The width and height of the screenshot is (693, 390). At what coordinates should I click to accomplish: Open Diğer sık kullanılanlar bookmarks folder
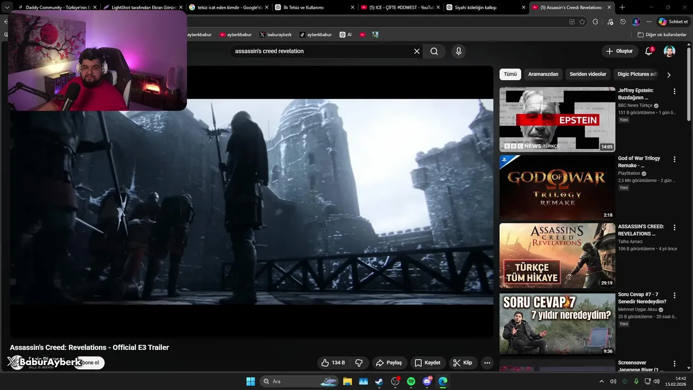[x=662, y=35]
